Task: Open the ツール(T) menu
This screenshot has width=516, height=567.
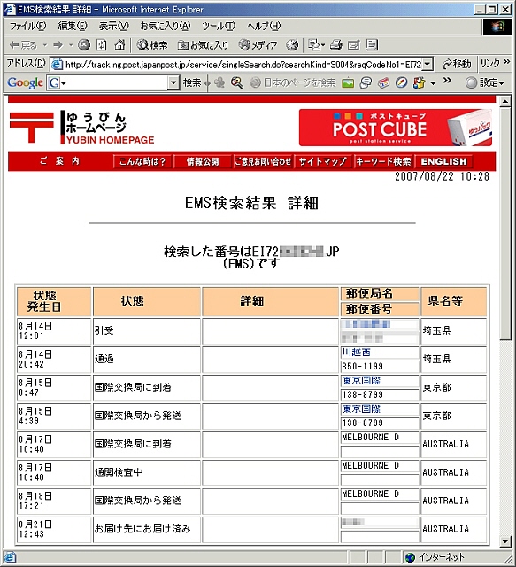Action: tap(219, 26)
